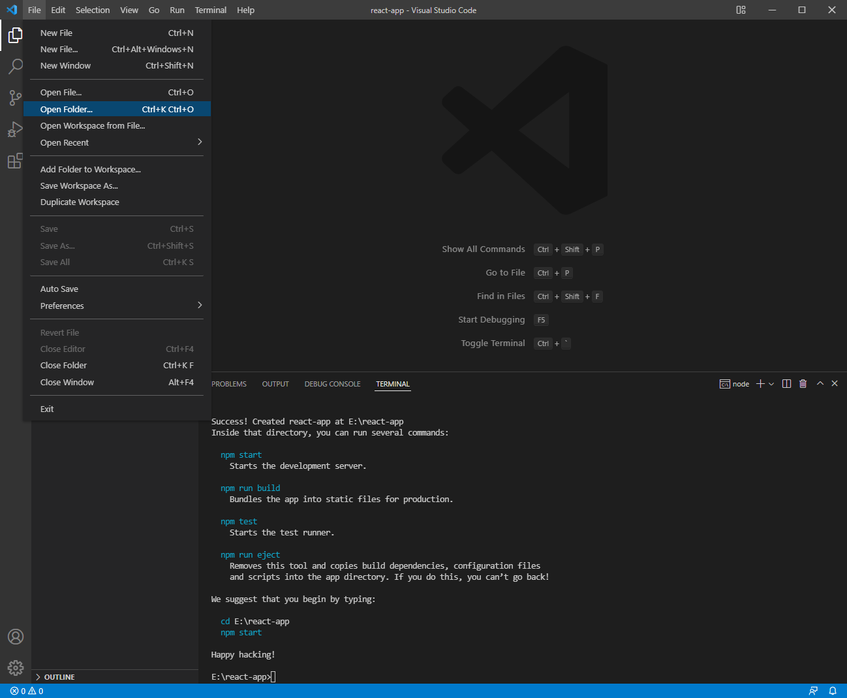Choose Open Folder... menu entry
The image size is (847, 698).
point(117,109)
